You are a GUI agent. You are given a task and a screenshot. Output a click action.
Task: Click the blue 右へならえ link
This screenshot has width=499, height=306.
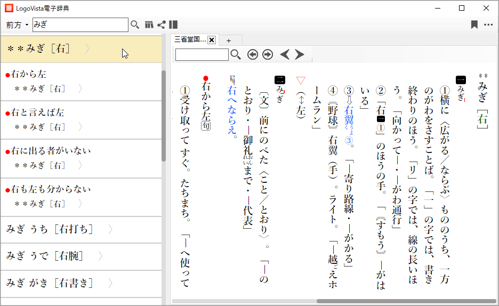tap(231, 110)
